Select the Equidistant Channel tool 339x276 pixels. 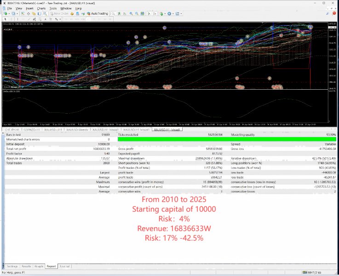click(34, 19)
